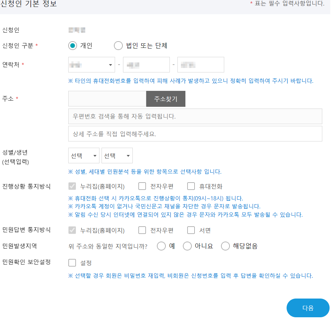This screenshot has height=319, width=332.
Task: Open the phone number prefix dropdown
Action: point(91,64)
